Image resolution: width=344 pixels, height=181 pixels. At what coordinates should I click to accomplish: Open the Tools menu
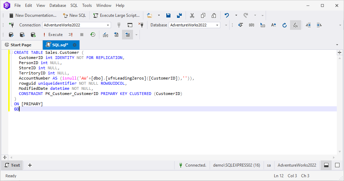point(87,5)
